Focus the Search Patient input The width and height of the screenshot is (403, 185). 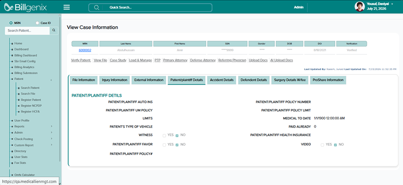(27, 30)
